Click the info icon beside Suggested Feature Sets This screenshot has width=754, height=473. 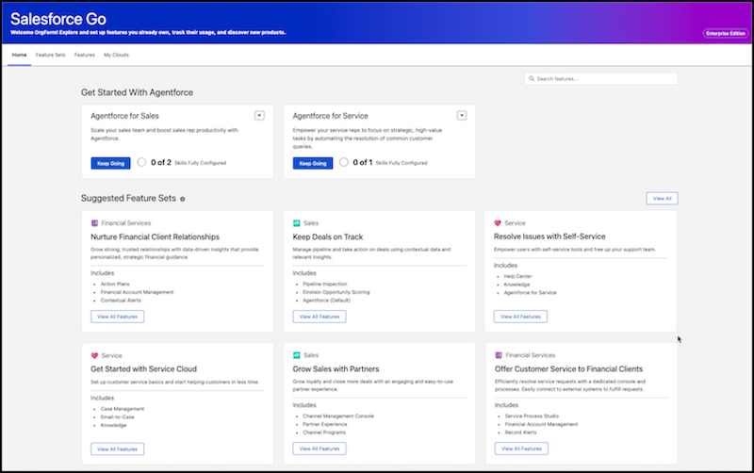click(x=182, y=199)
